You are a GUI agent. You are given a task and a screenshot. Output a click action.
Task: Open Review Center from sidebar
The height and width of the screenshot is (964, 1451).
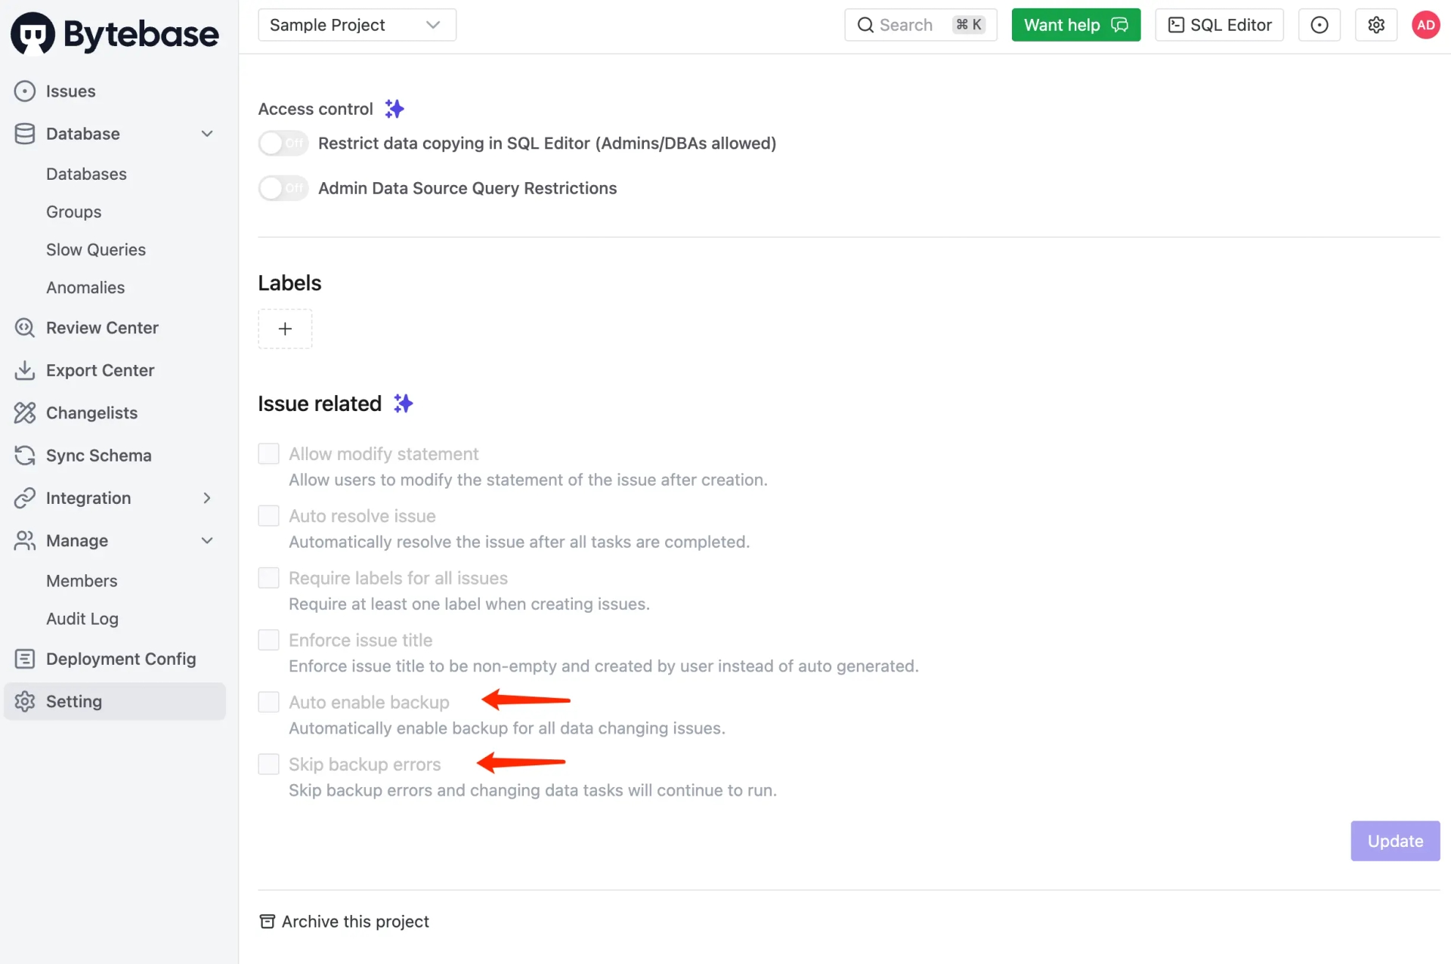(102, 328)
